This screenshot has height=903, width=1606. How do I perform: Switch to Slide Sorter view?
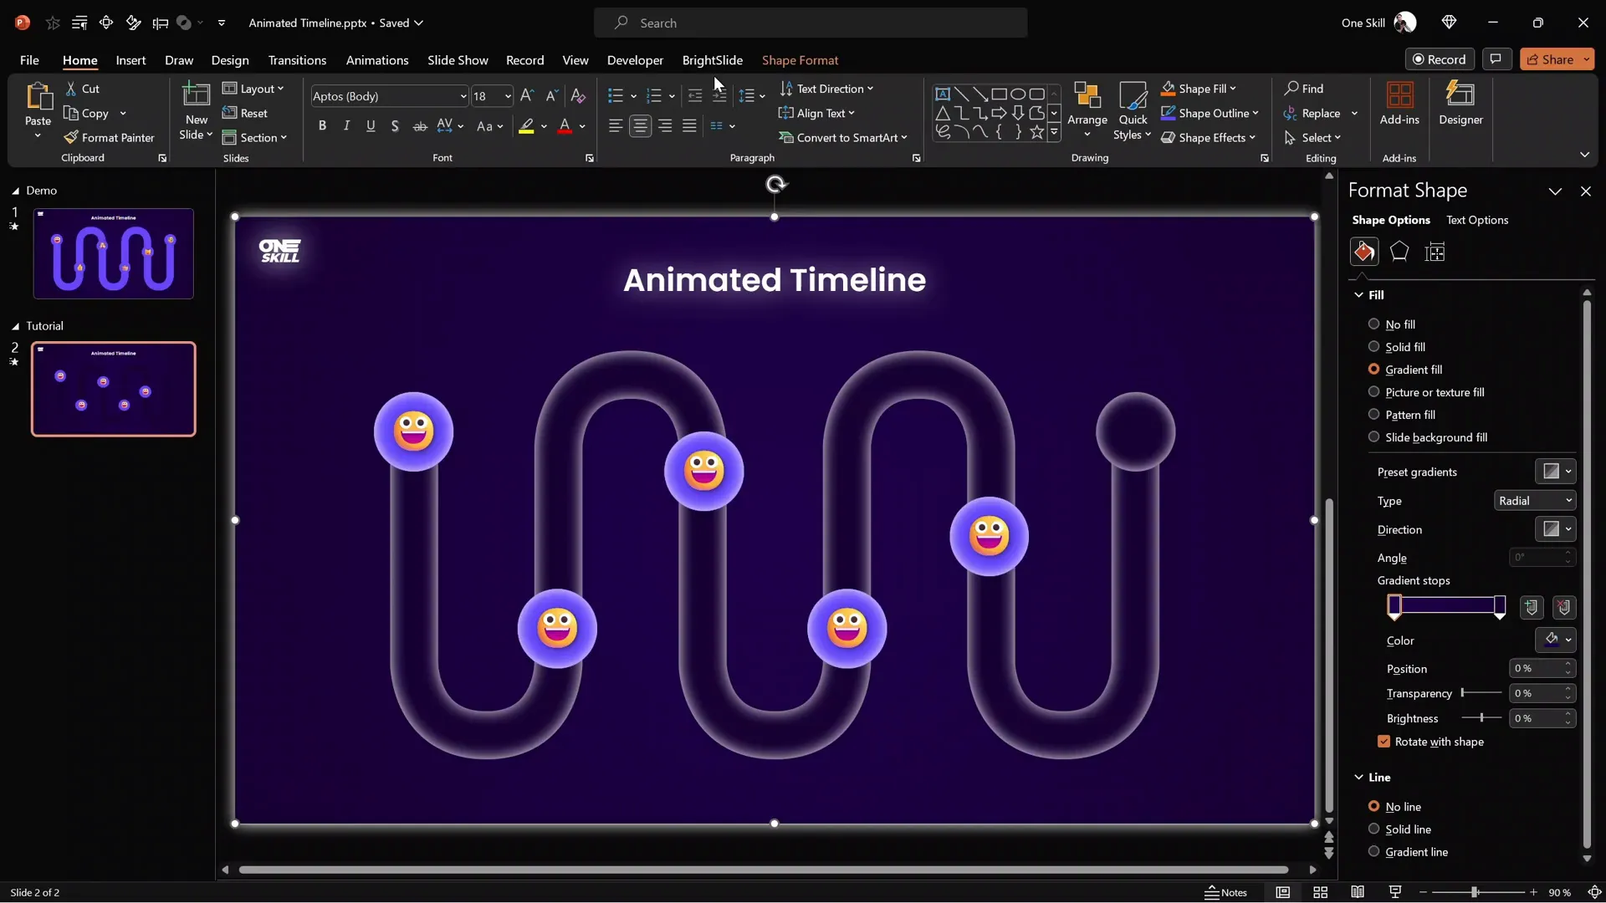point(1321,893)
